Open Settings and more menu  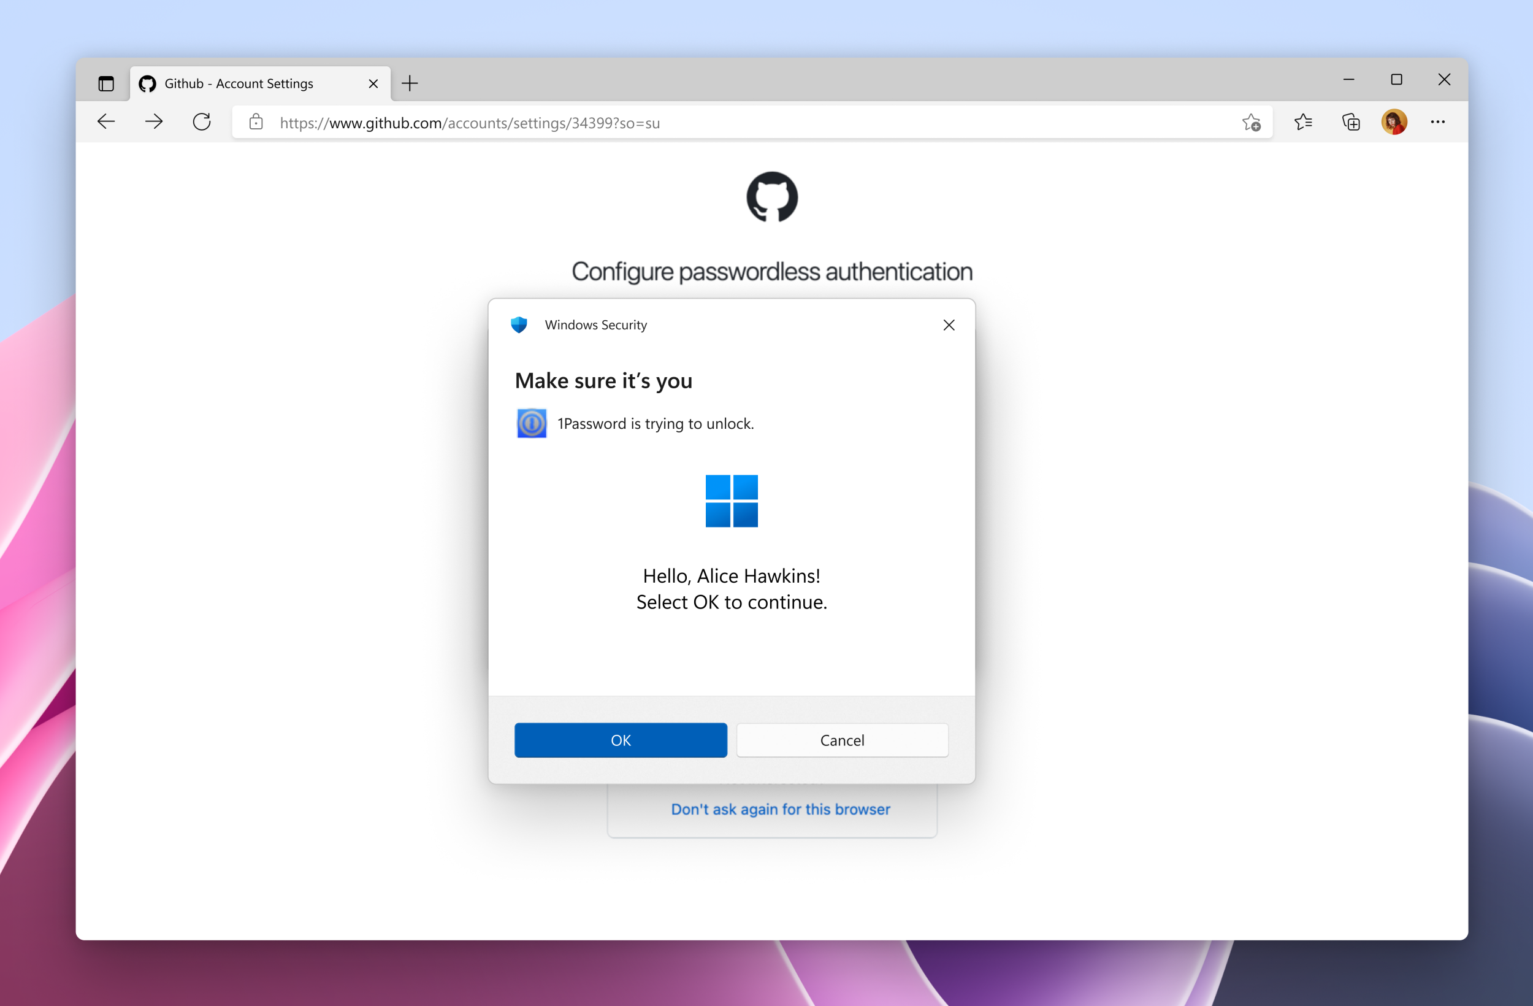click(x=1439, y=122)
